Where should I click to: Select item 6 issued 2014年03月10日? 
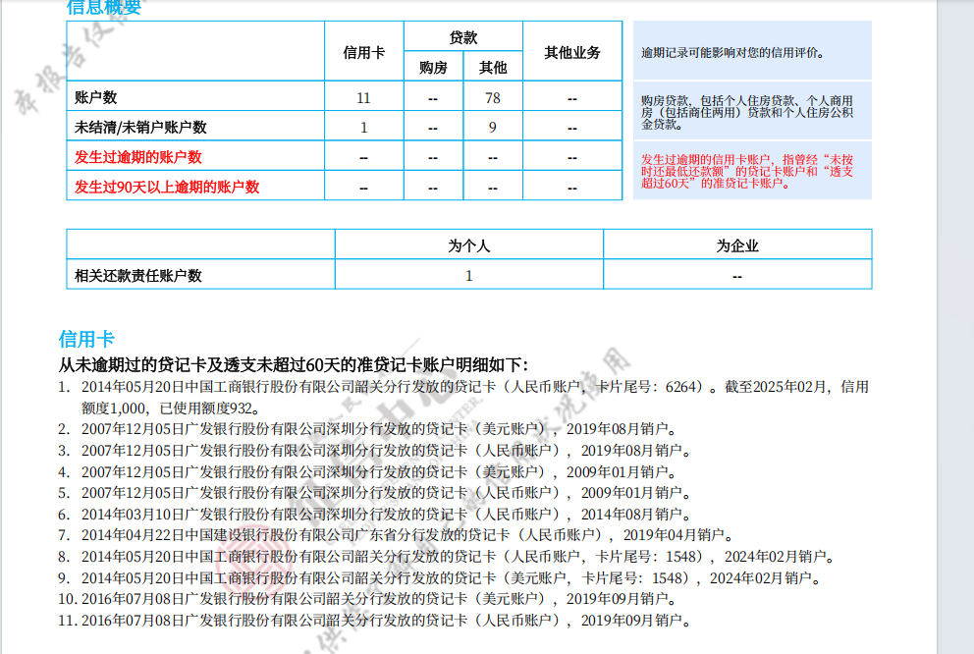tap(374, 515)
